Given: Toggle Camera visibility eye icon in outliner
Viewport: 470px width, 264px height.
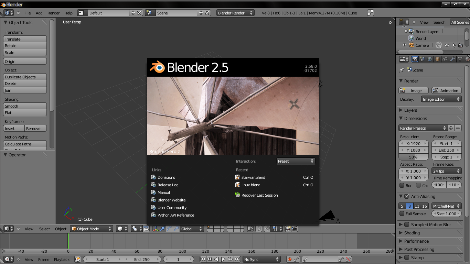Looking at the screenshot, I should point(447,45).
